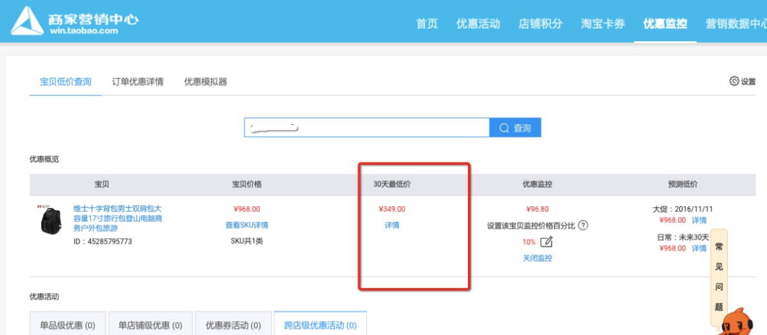This screenshot has height=335, width=767.
Task: Open 店铺积分 navigation item
Action: 541,24
